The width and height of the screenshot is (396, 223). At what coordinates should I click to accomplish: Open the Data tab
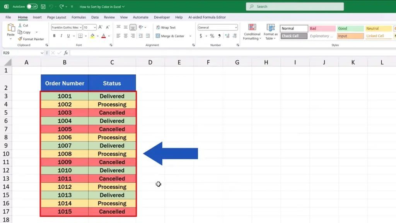(x=95, y=17)
